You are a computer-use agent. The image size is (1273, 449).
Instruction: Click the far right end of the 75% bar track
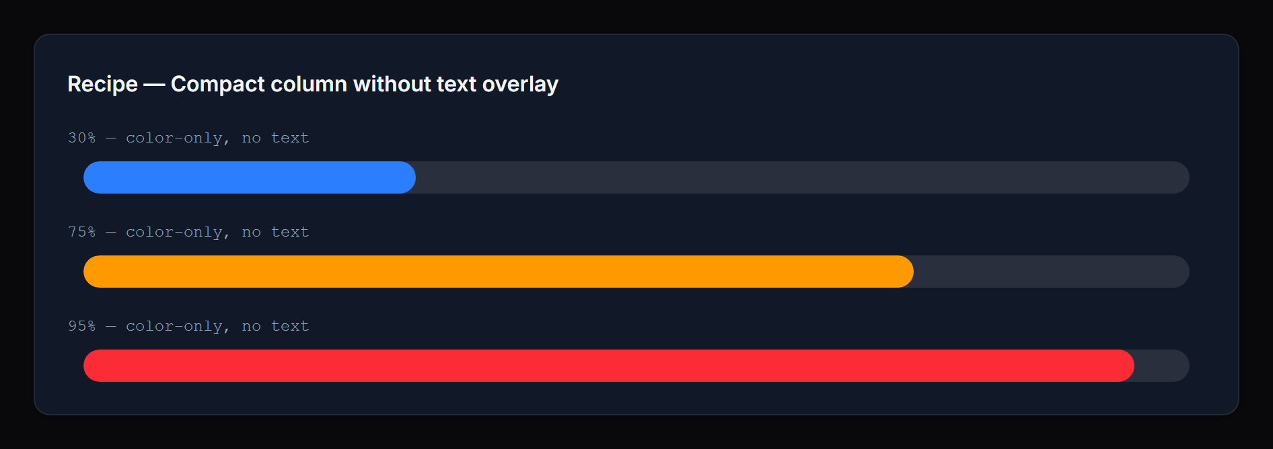pyautogui.click(x=1180, y=272)
